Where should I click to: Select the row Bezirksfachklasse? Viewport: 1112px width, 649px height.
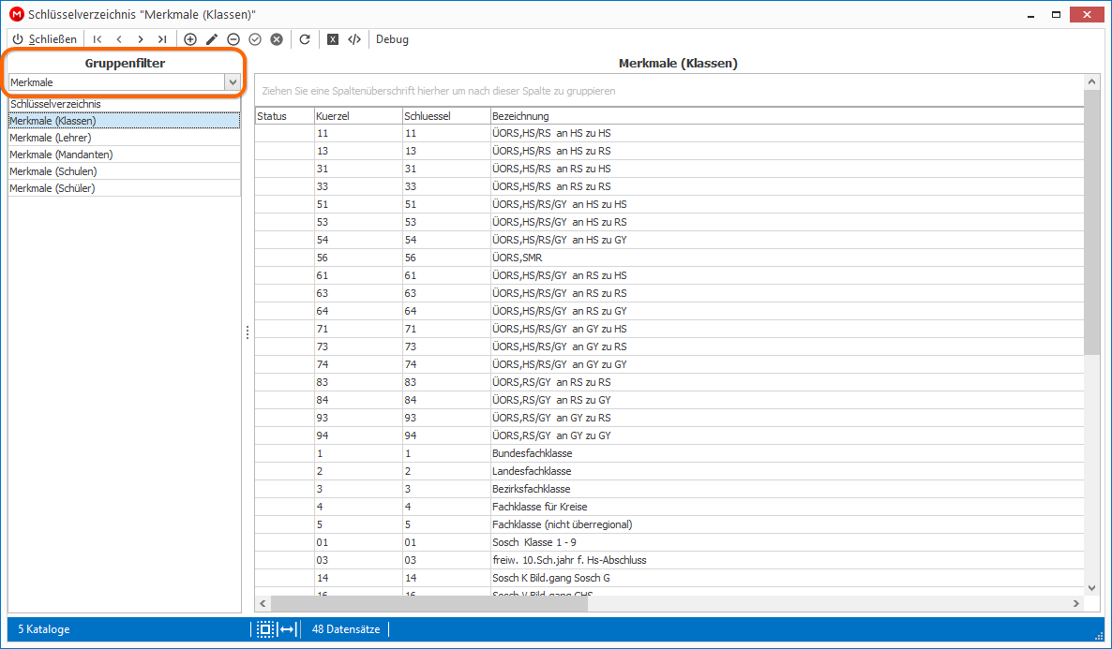[x=669, y=489]
